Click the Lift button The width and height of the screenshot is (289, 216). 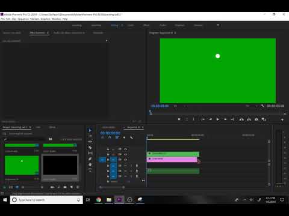(x=241, y=119)
